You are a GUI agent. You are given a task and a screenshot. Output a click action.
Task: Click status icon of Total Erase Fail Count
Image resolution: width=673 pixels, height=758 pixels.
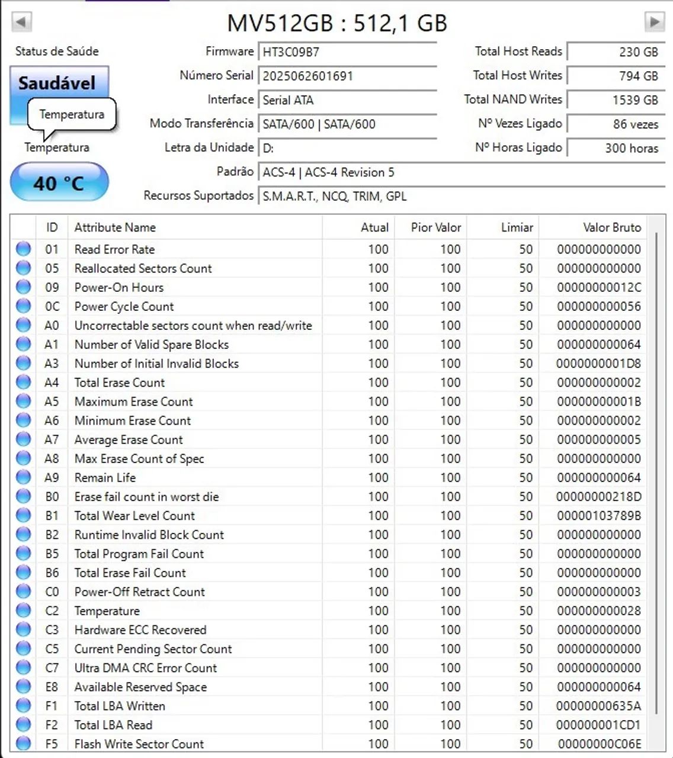coord(23,572)
